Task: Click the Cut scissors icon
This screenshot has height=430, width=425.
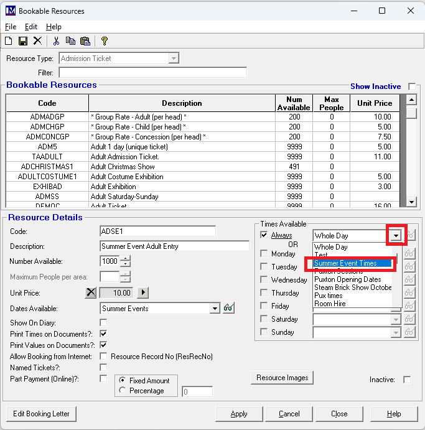Action: pyautogui.click(x=56, y=41)
